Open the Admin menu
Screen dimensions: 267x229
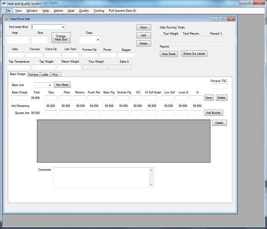(x=58, y=11)
